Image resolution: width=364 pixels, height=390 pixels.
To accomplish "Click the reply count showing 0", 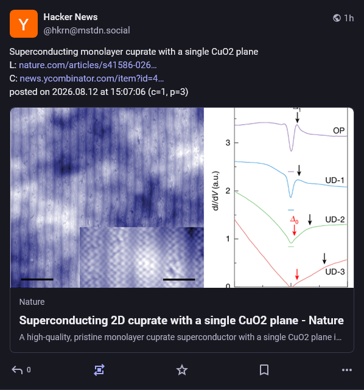I will [29, 370].
